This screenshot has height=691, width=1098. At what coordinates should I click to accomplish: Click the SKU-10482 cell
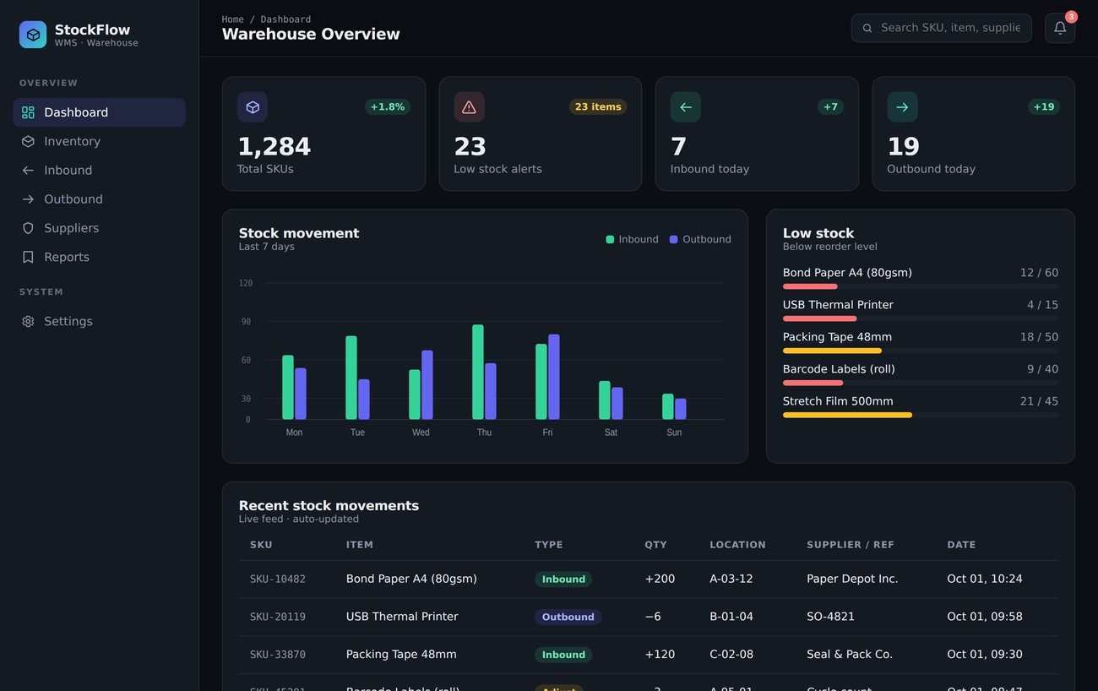(x=278, y=579)
